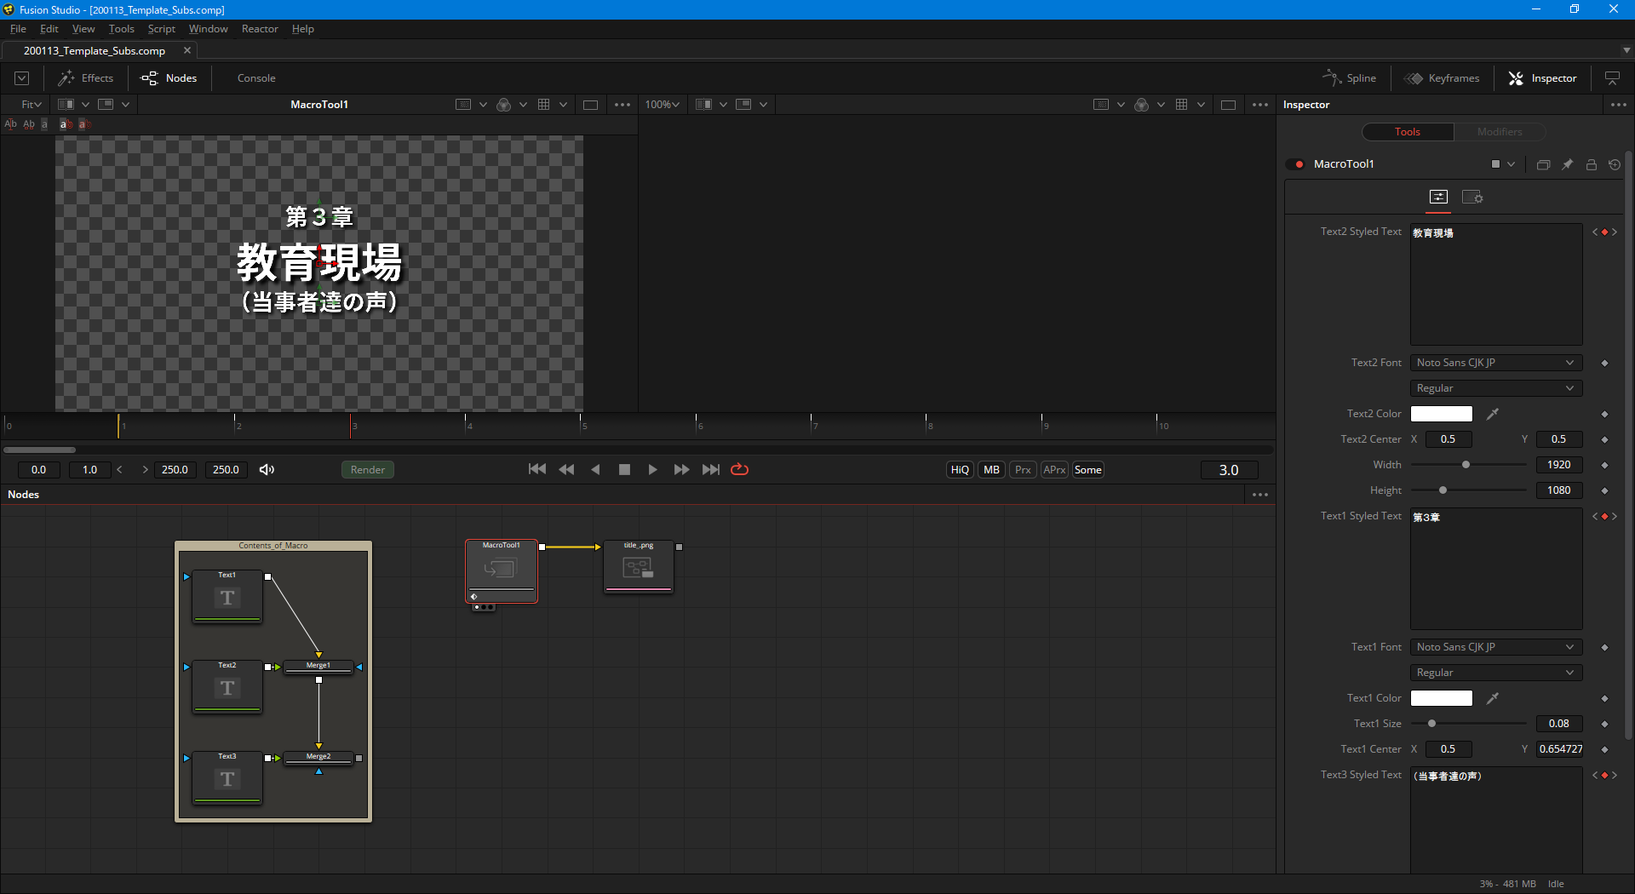This screenshot has width=1635, height=894.
Task: Adjust the Height slider
Action: [1443, 490]
